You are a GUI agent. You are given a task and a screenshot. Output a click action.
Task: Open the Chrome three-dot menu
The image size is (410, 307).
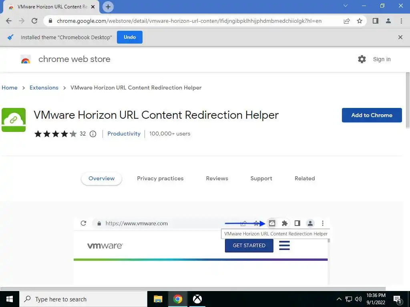click(x=401, y=21)
